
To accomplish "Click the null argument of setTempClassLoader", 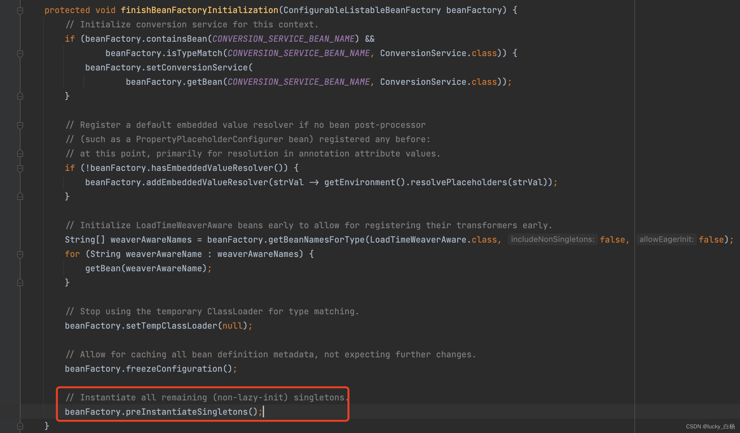I will click(x=232, y=326).
